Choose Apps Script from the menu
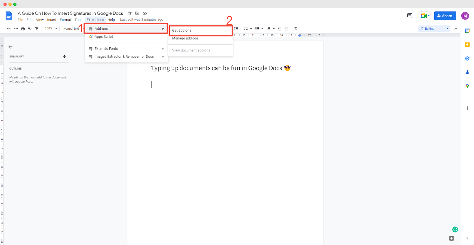This screenshot has height=245, width=474. point(126,37)
